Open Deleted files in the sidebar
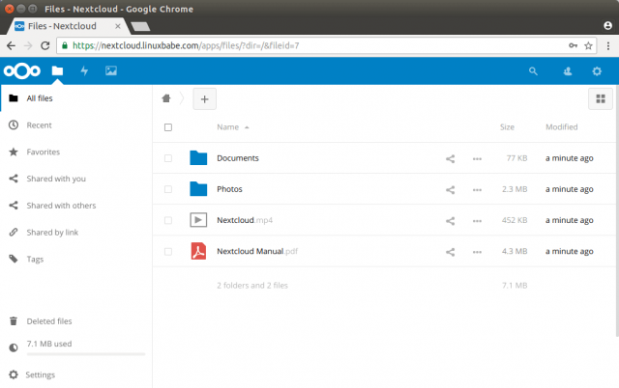 pos(48,321)
